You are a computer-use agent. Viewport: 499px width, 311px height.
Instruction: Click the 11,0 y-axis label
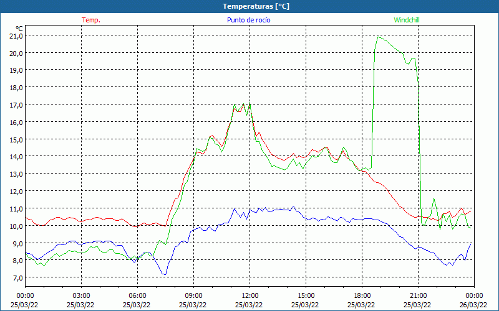[16, 209]
